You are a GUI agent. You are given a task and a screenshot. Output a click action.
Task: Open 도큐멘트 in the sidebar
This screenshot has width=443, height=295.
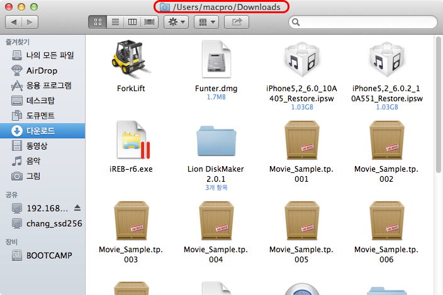42,116
